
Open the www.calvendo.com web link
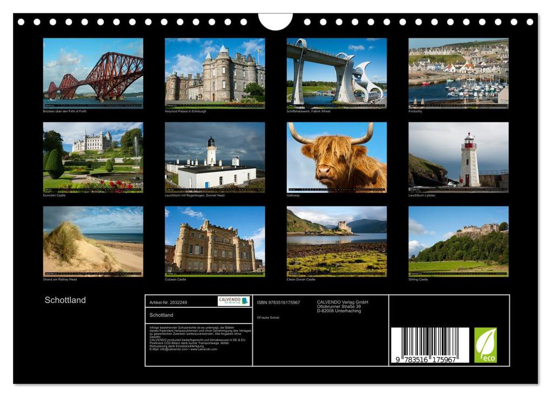pyautogui.click(x=204, y=349)
